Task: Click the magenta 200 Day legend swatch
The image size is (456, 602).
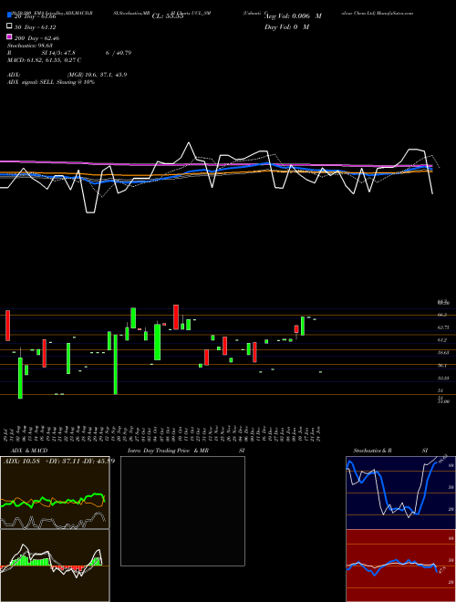Action: (x=9, y=37)
